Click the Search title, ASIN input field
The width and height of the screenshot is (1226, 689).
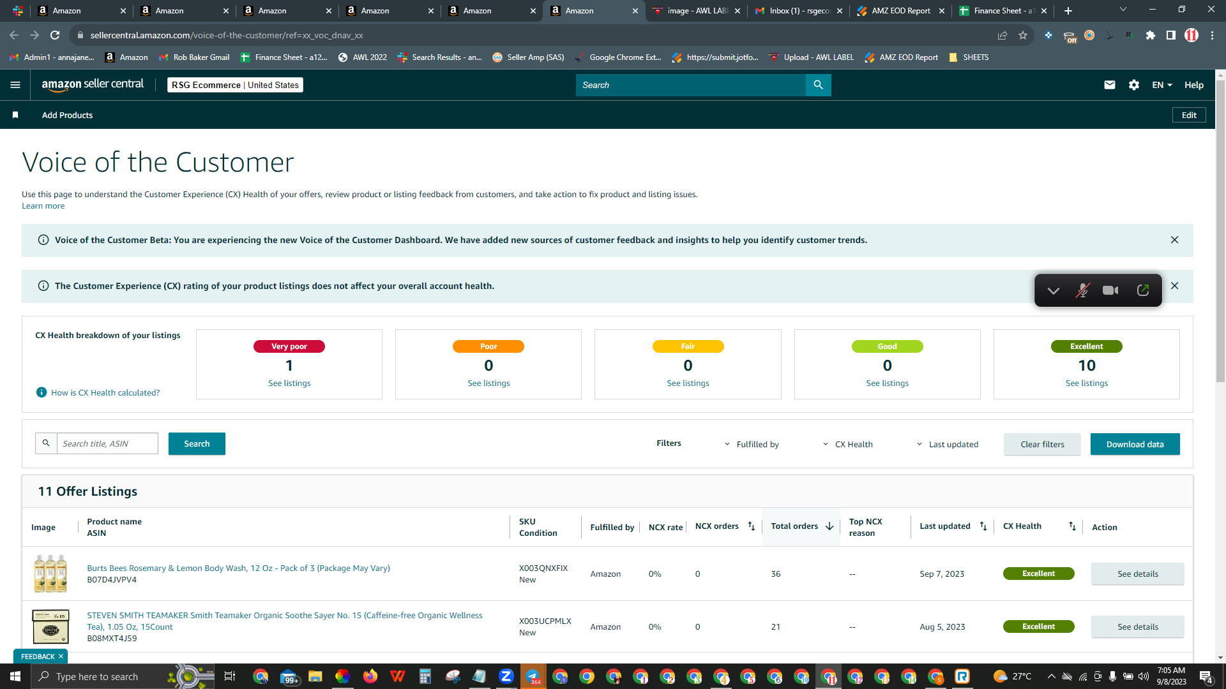[107, 444]
